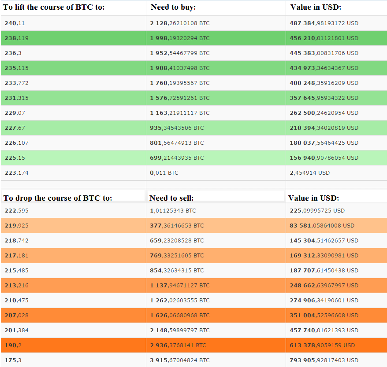The image size is (387, 367).
Task: Click the price cell 219,925
Action: point(17,225)
